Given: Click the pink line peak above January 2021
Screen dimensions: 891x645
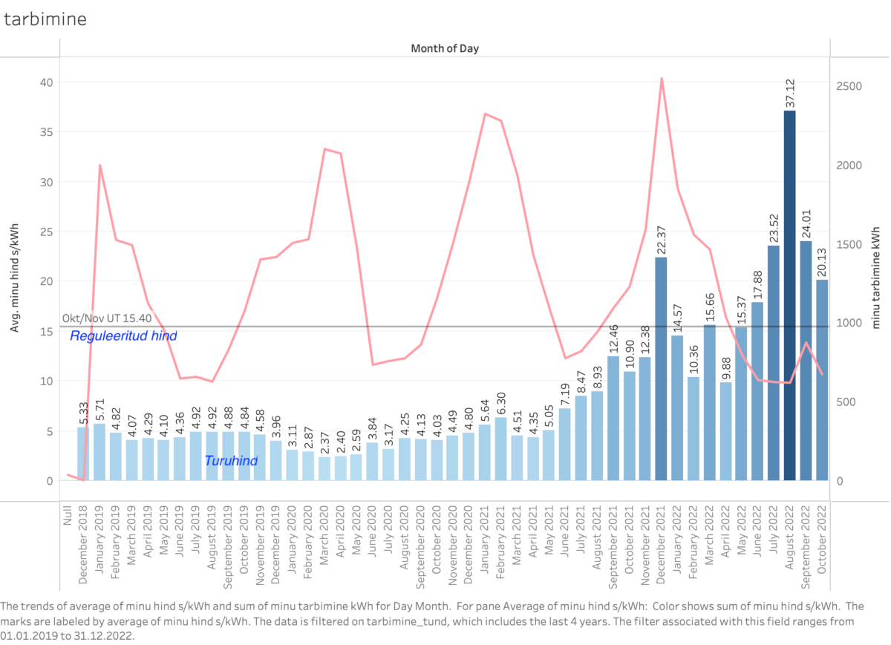Looking at the screenshot, I should pyautogui.click(x=485, y=114).
